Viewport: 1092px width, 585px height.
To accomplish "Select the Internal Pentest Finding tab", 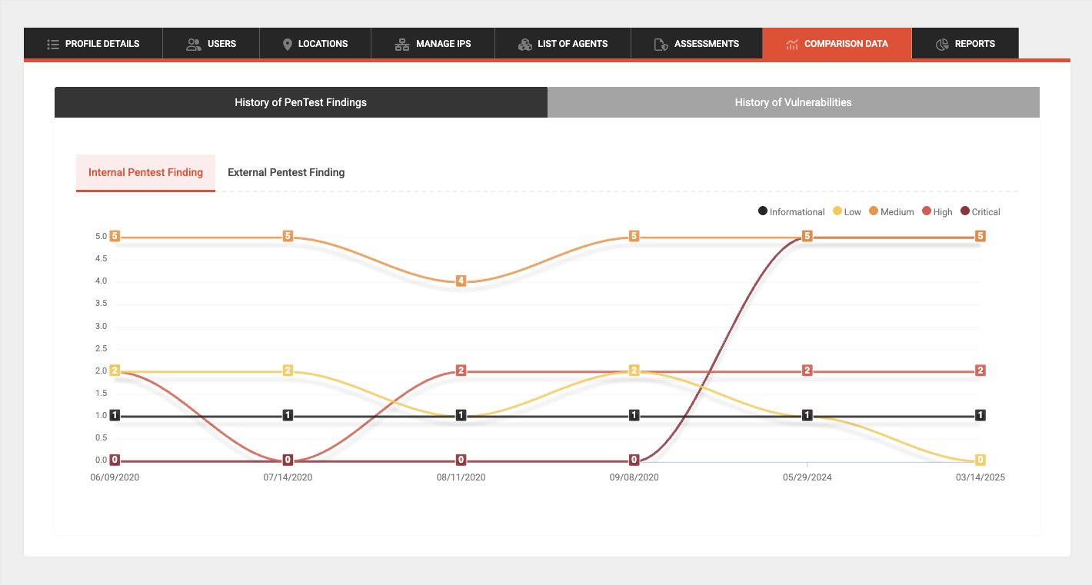I will tap(145, 172).
